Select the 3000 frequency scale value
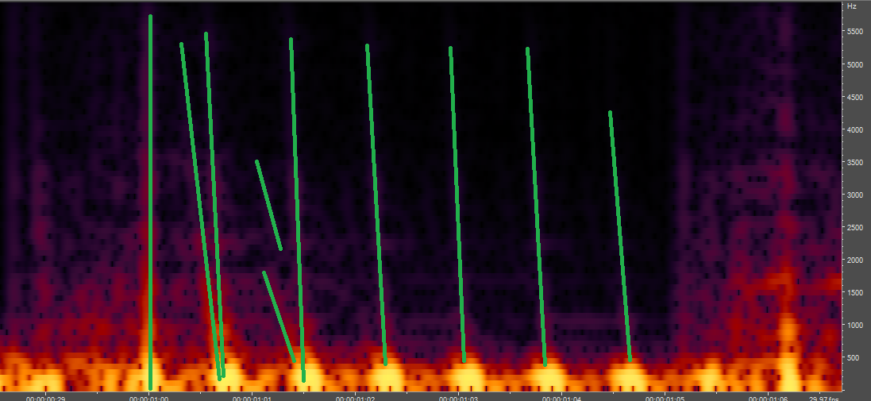This screenshot has width=871, height=401. tap(854, 195)
